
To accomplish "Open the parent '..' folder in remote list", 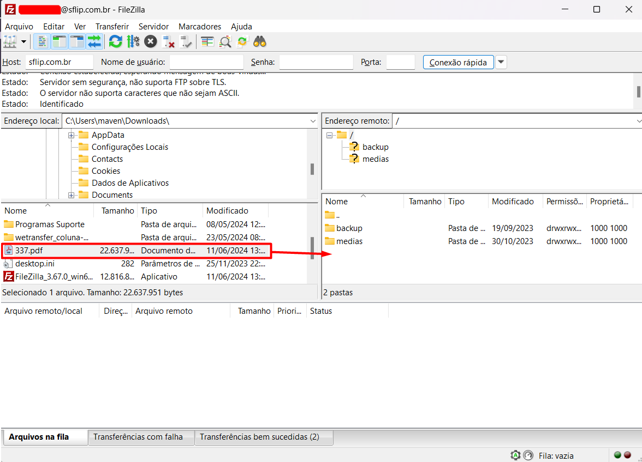I will click(332, 215).
